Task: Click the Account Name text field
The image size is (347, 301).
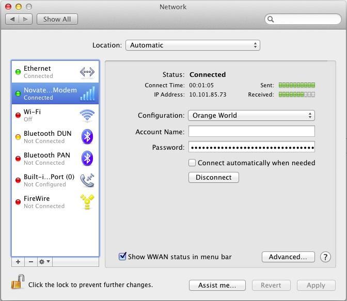Action: [x=251, y=131]
